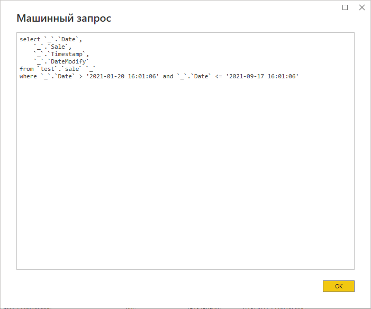
Task: Click the Машинный запрос dialog heading
Action: [x=64, y=19]
